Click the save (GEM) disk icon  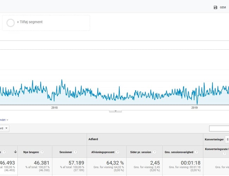click(215, 7)
